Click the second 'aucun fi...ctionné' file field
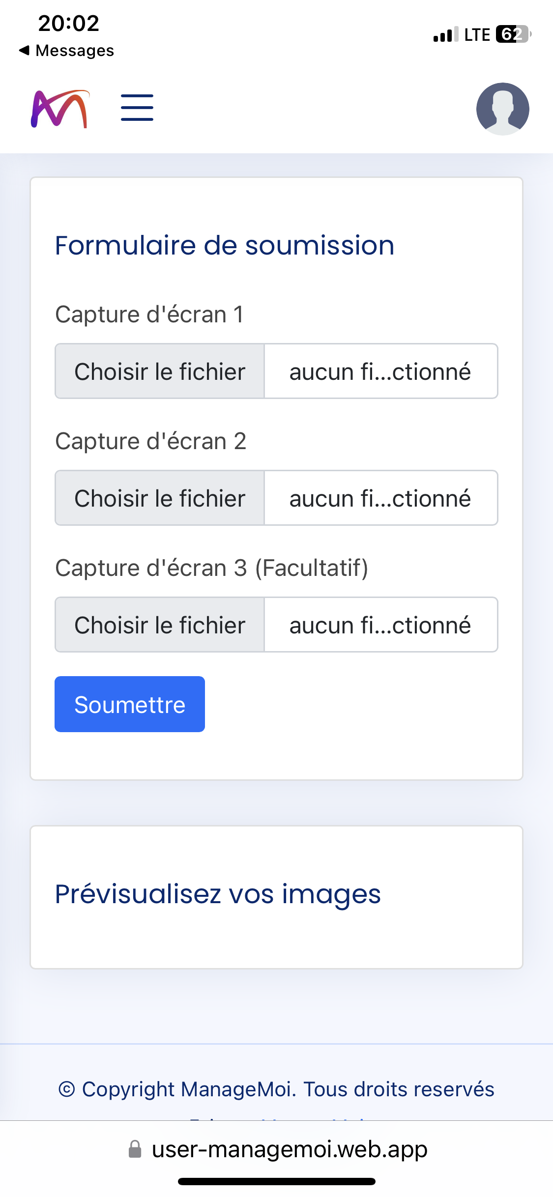 pyautogui.click(x=380, y=498)
